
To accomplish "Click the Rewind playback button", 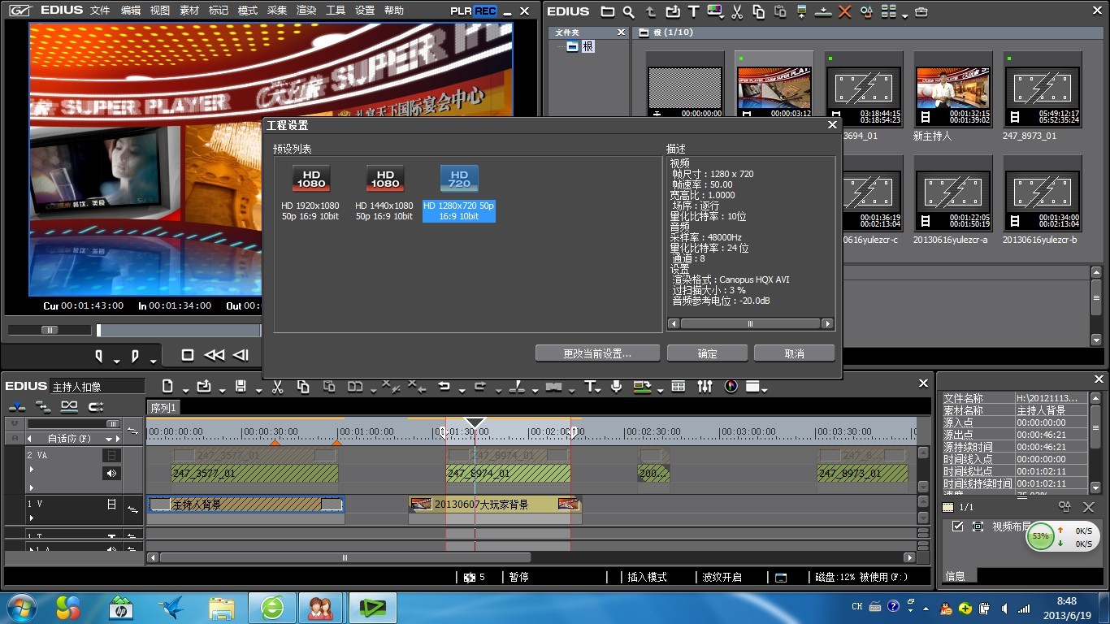I will click(215, 355).
